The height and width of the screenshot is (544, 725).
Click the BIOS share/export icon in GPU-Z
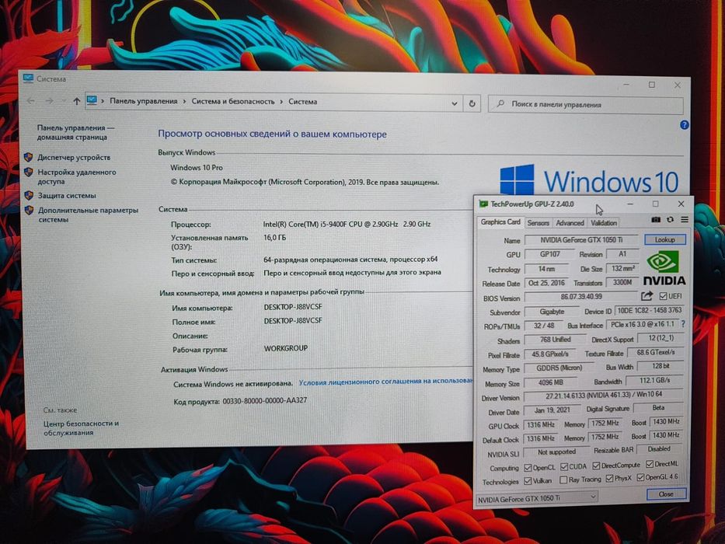[647, 296]
